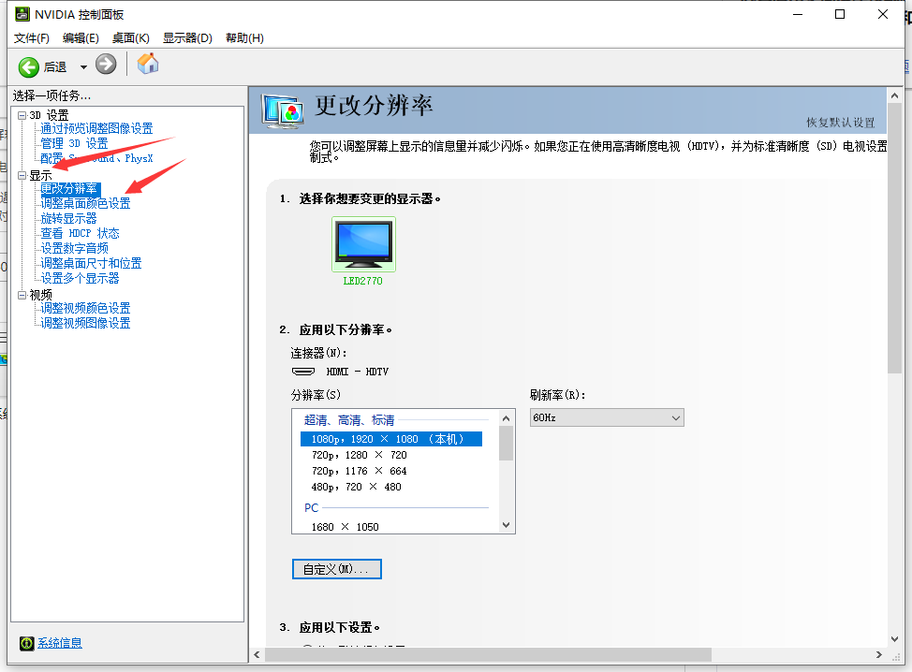
Task: Click the green 后退 back arrow
Action: [x=29, y=65]
